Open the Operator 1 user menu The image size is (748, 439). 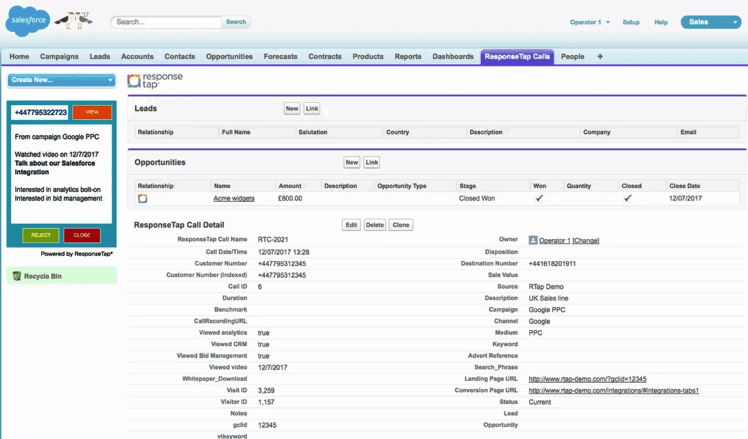click(x=590, y=22)
